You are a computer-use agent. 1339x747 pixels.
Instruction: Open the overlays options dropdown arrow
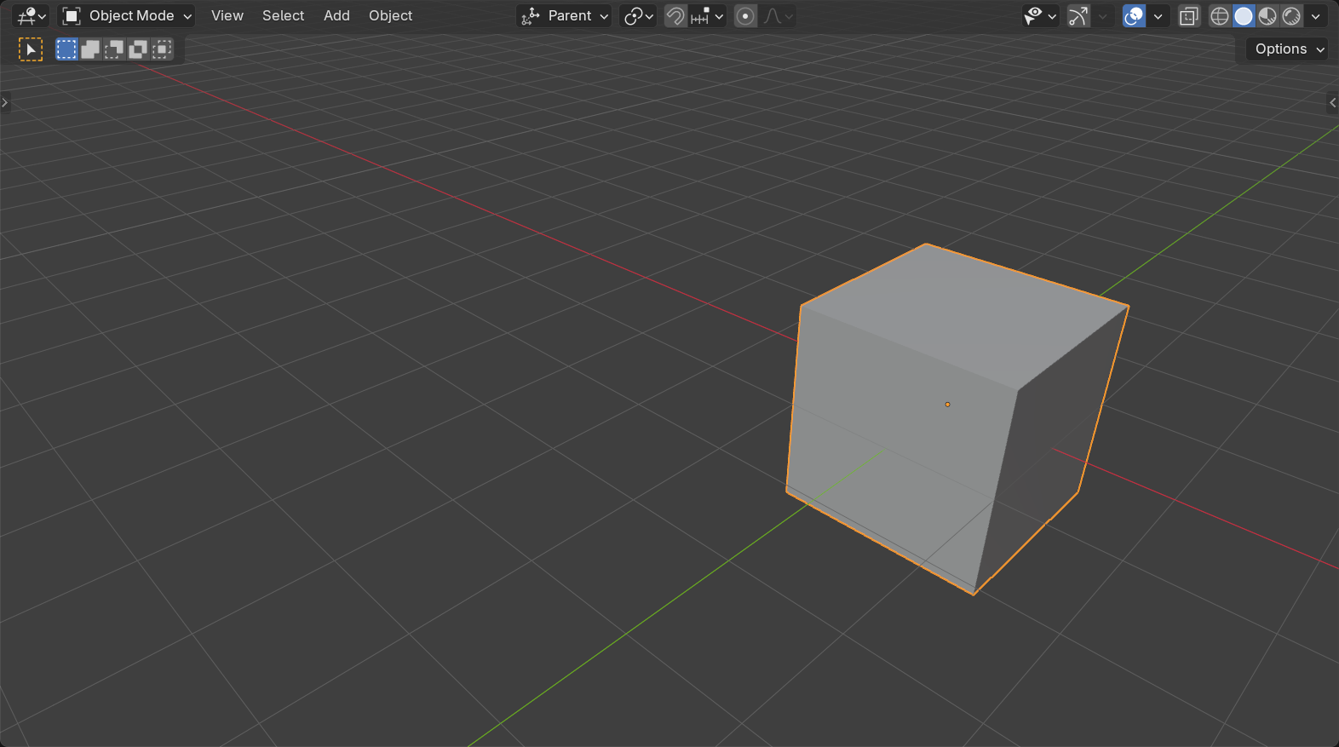pyautogui.click(x=1158, y=15)
